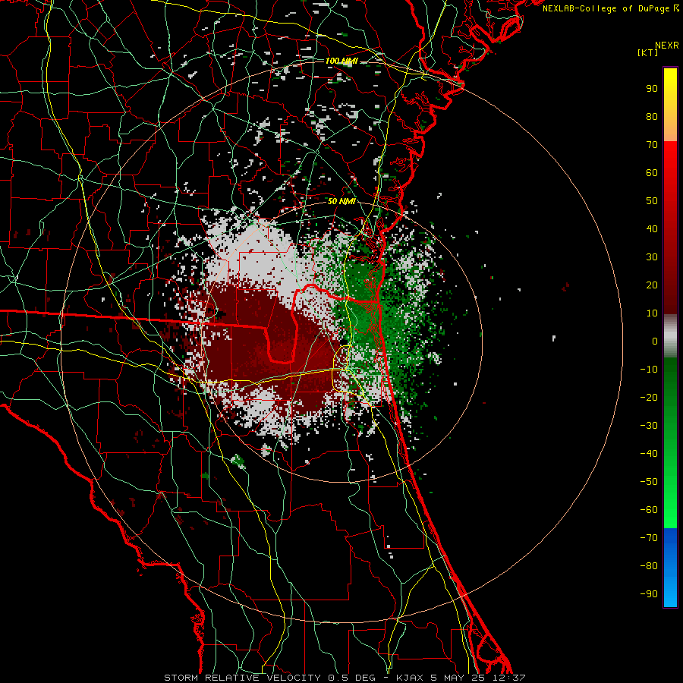The image size is (683, 683).
Task: Click the -40 value on the velocity scale
Action: tap(649, 454)
